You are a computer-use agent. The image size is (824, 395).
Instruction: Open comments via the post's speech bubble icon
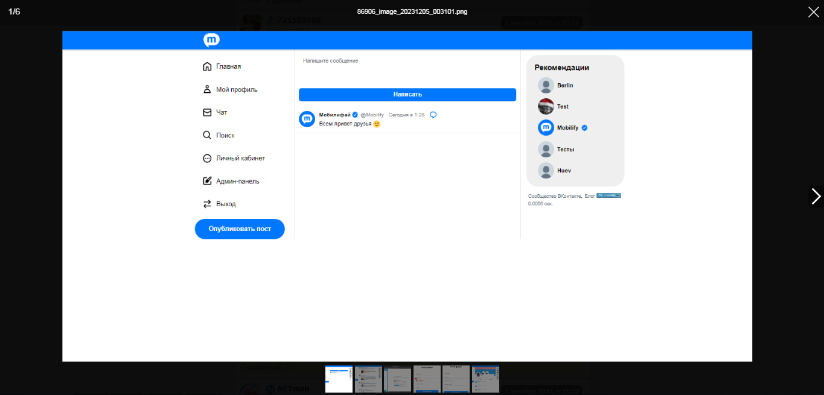tap(433, 115)
